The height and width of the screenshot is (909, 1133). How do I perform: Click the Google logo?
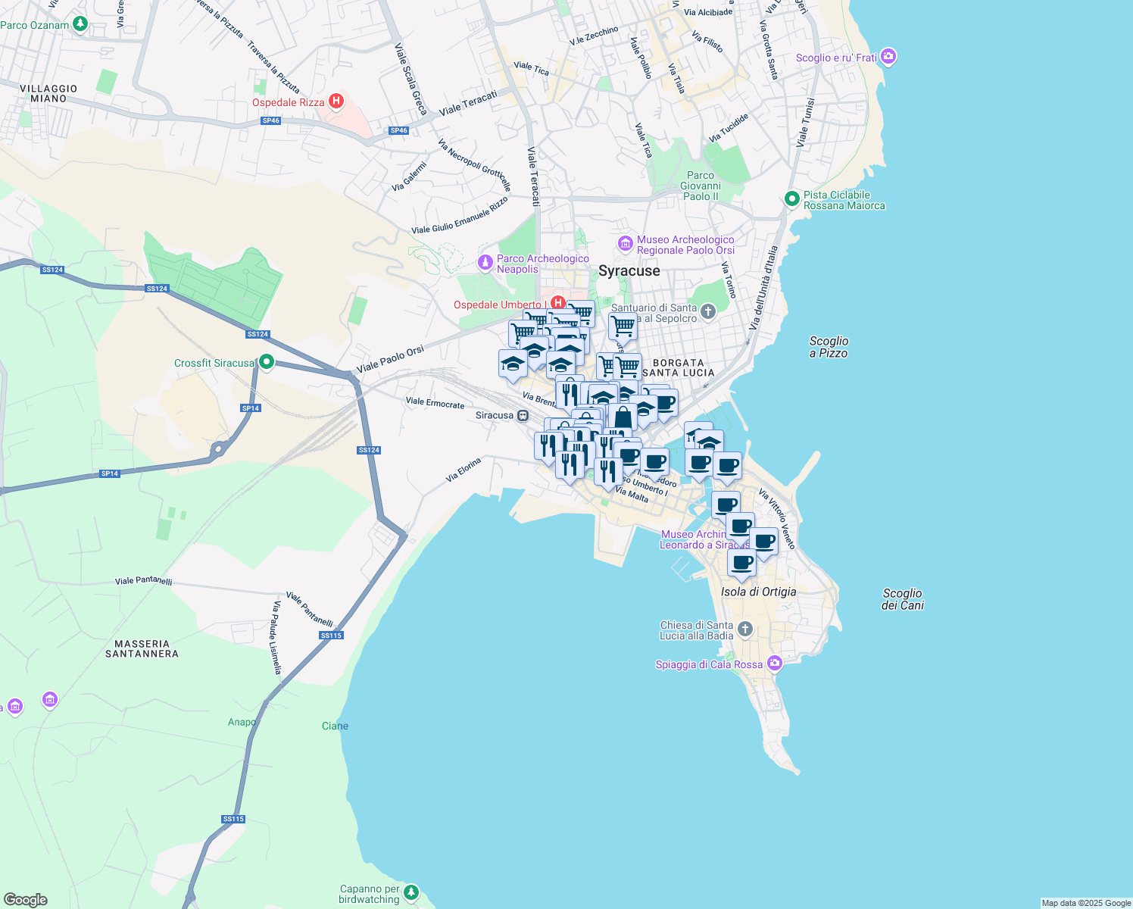click(26, 900)
